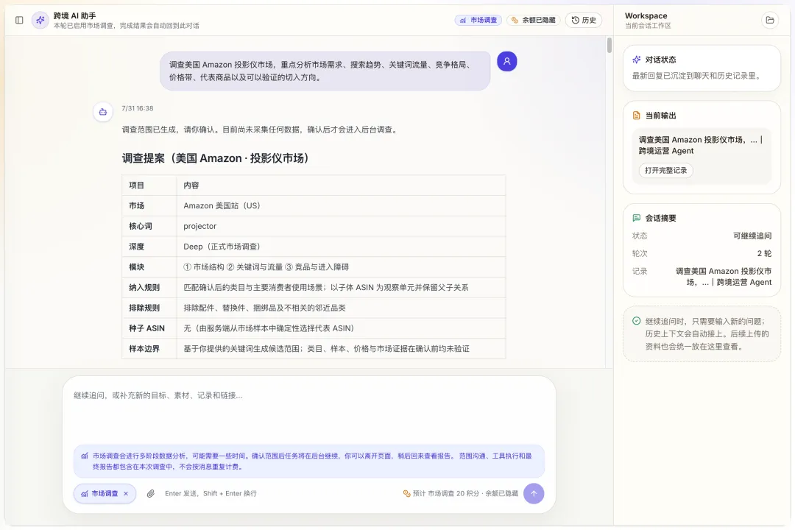Remove the 市场调查 chip with its X
Viewport: 795px width, 530px height.
(x=126, y=493)
